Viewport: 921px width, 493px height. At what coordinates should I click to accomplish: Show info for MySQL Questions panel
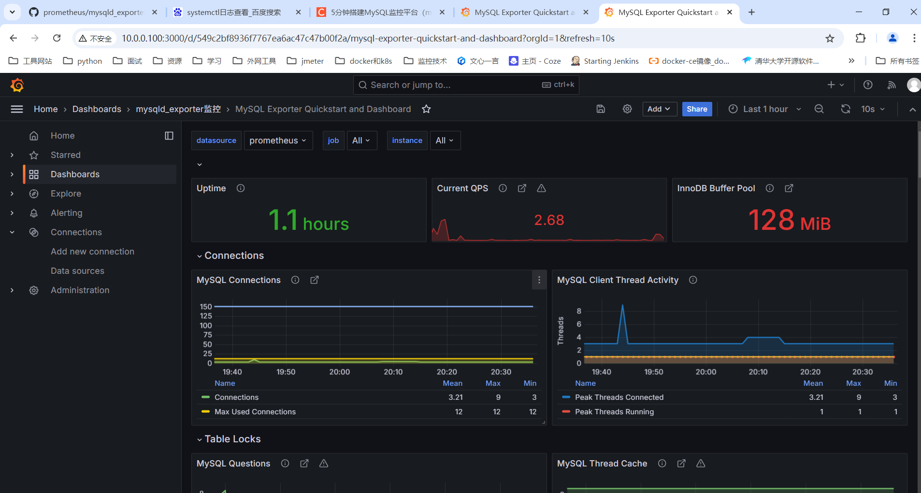coord(285,464)
